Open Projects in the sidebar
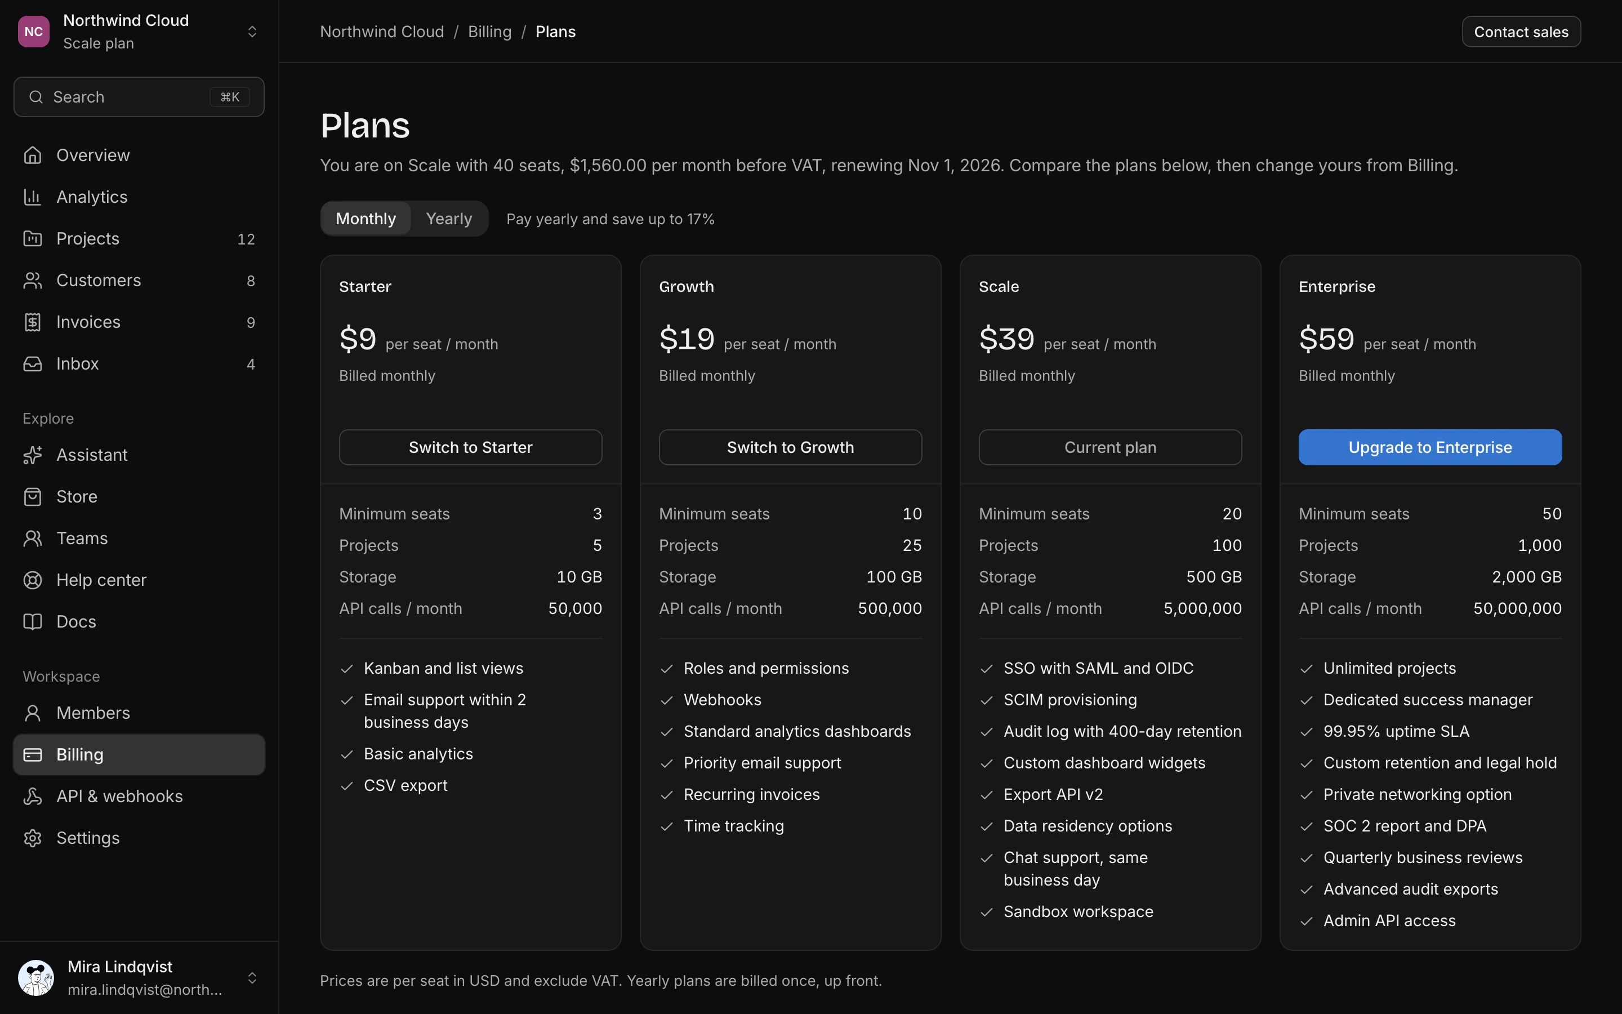 tap(139, 239)
